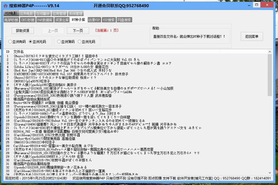This screenshot has width=278, height=185.
Task: Minimize the 搜索神器P4P window
Action: (x=249, y=6)
